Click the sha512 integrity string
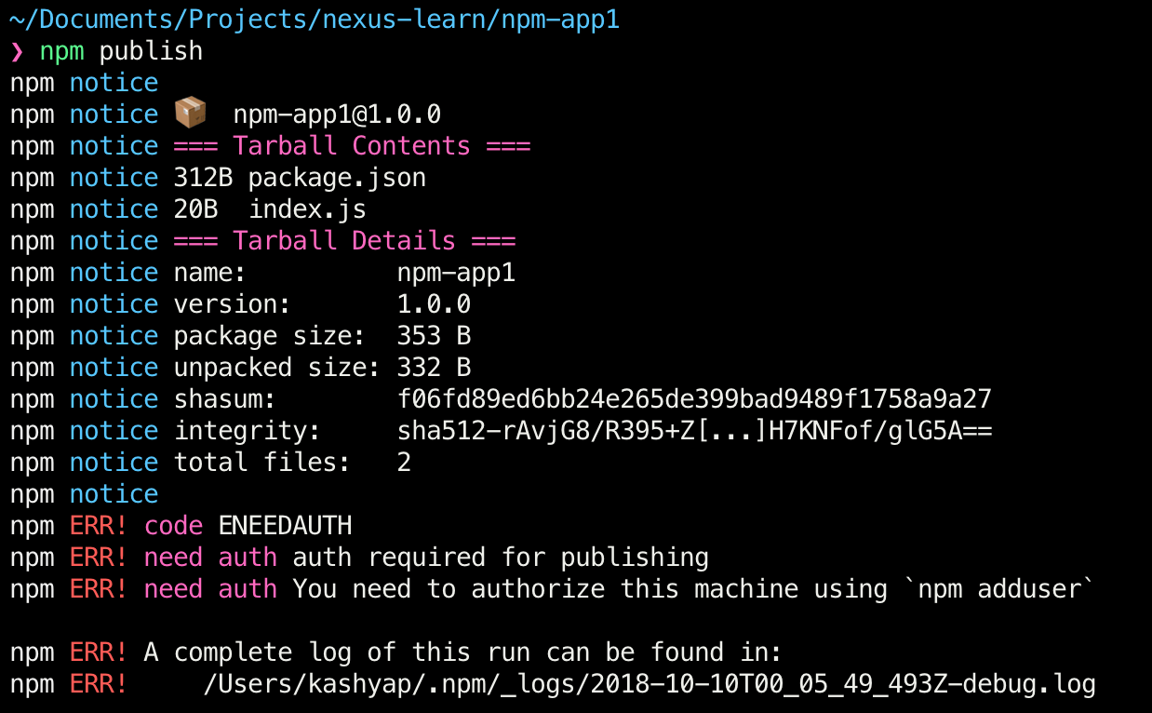The height and width of the screenshot is (713, 1152). point(694,431)
